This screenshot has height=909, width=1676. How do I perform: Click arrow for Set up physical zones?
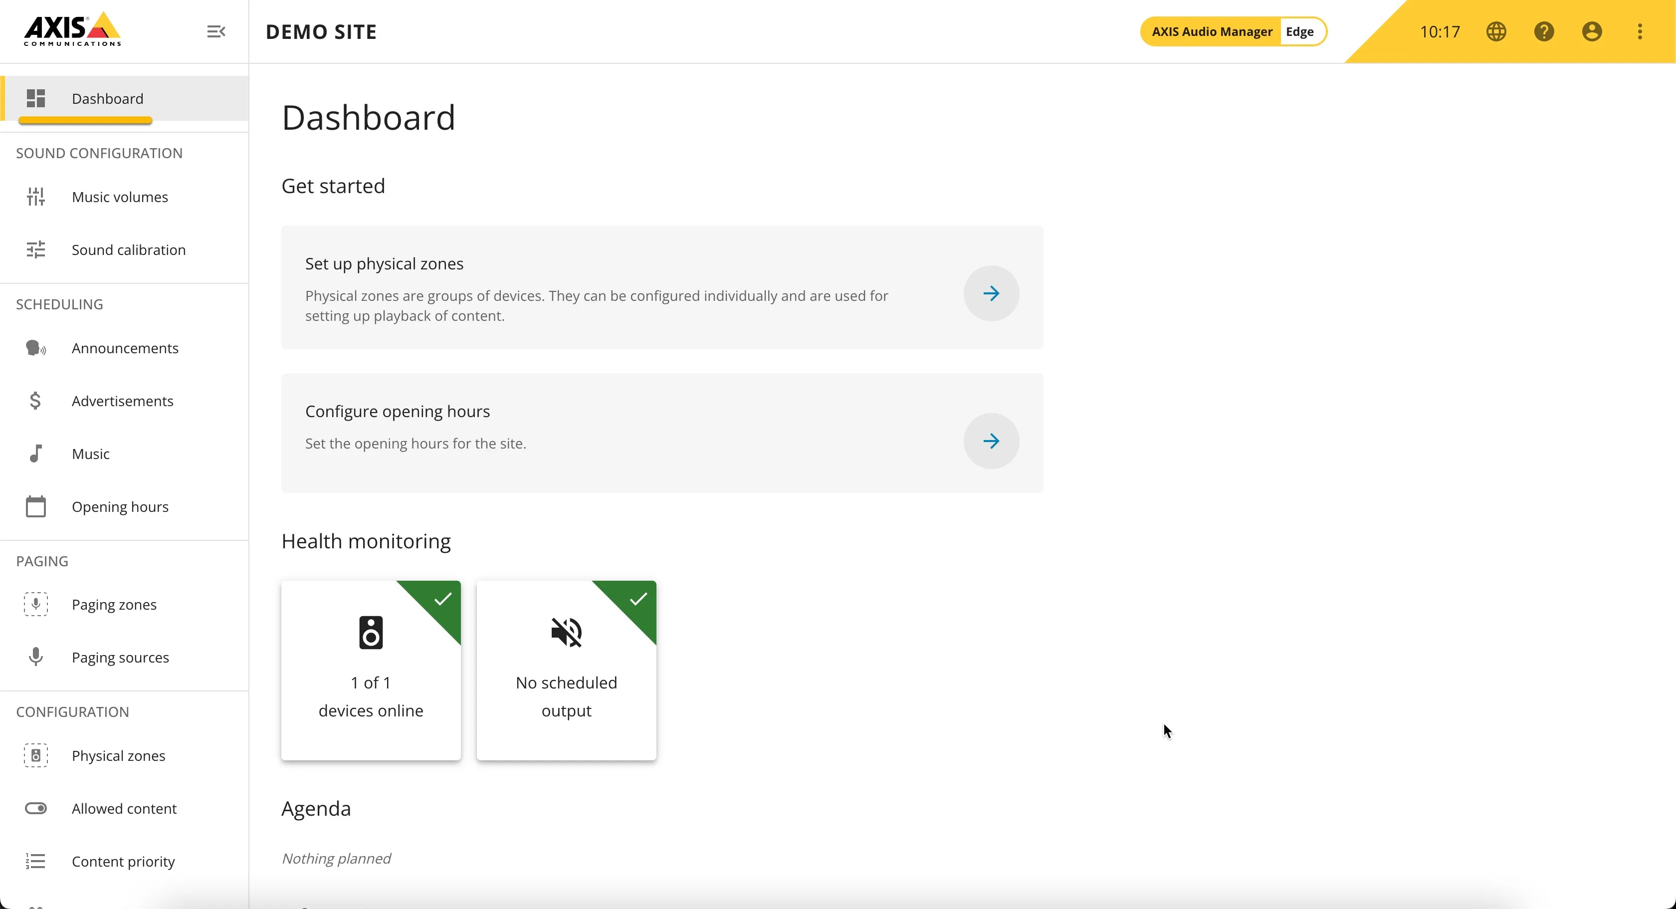click(991, 293)
